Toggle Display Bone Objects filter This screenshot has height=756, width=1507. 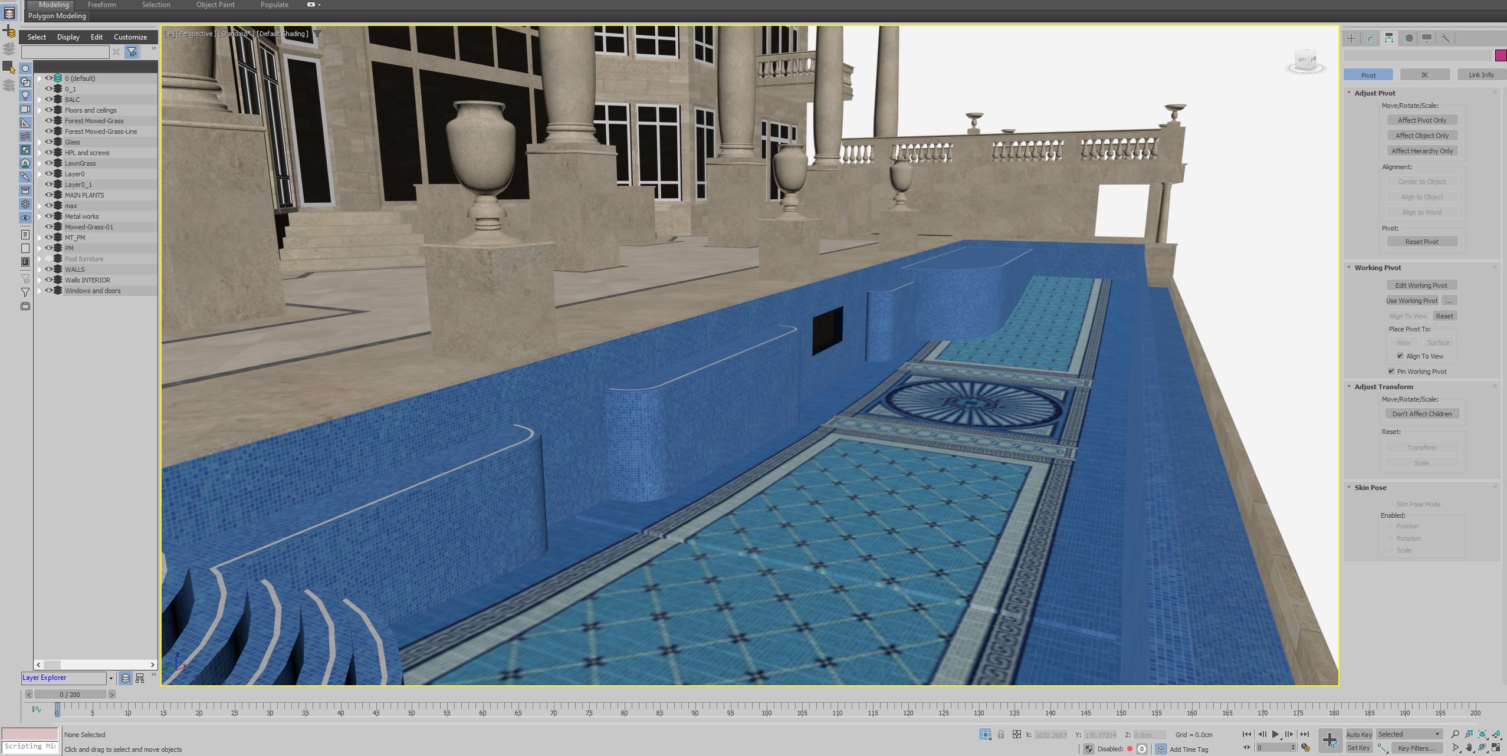25,176
